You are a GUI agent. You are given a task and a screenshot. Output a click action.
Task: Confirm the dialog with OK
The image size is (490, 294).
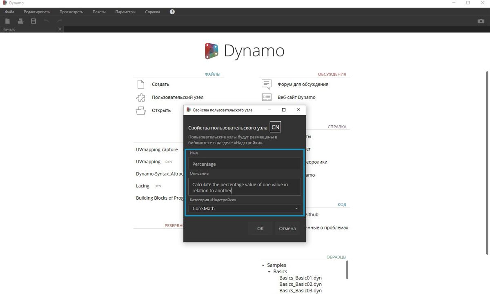coord(260,228)
